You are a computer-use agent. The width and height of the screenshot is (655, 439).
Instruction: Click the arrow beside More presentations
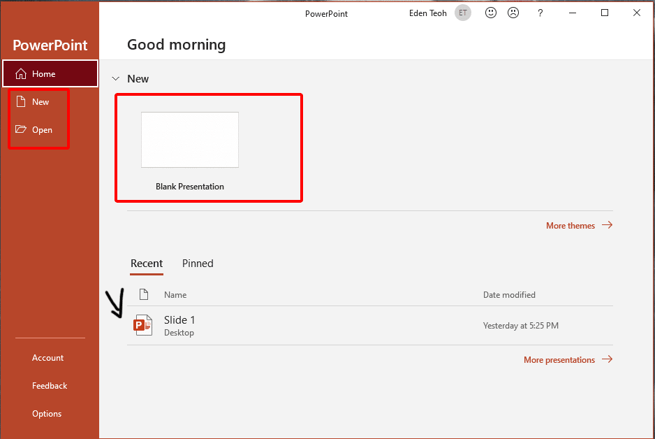pyautogui.click(x=608, y=359)
